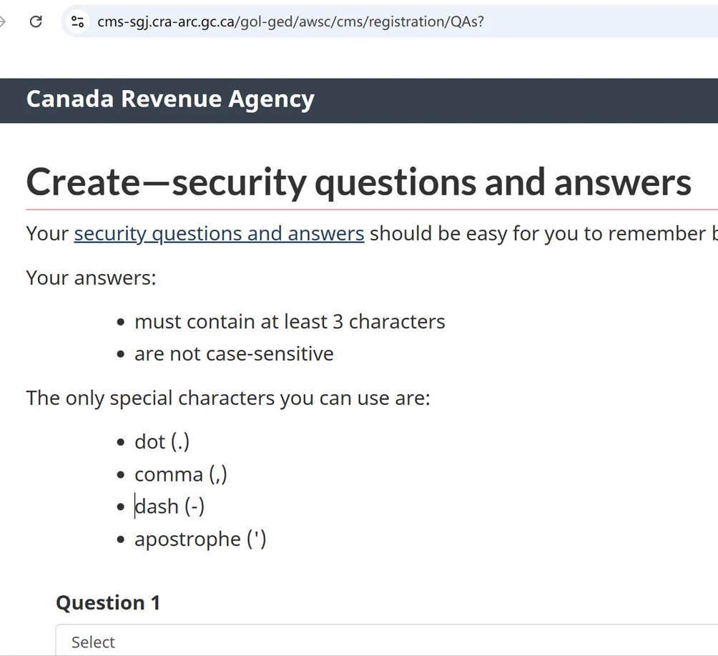Click the "dash (-)" list item
This screenshot has width=718, height=656.
(x=169, y=506)
